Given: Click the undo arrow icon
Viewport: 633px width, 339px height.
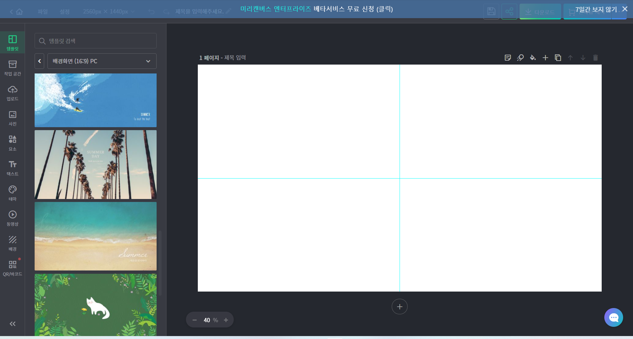Looking at the screenshot, I should point(151,12).
